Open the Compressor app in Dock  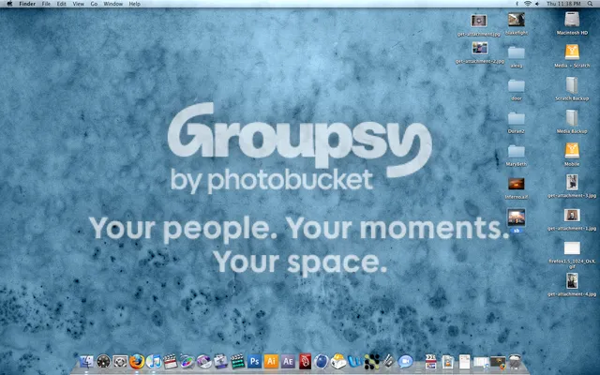click(221, 361)
